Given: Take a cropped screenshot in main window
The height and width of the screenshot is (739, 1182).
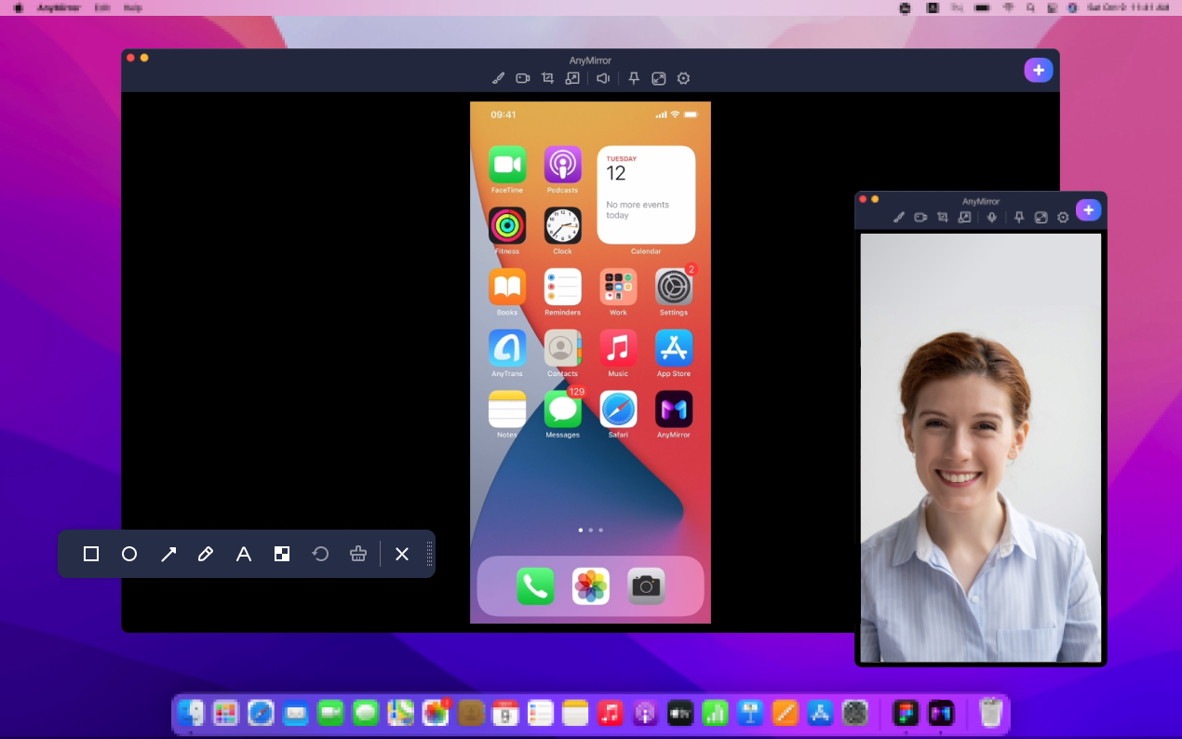Looking at the screenshot, I should (x=548, y=79).
